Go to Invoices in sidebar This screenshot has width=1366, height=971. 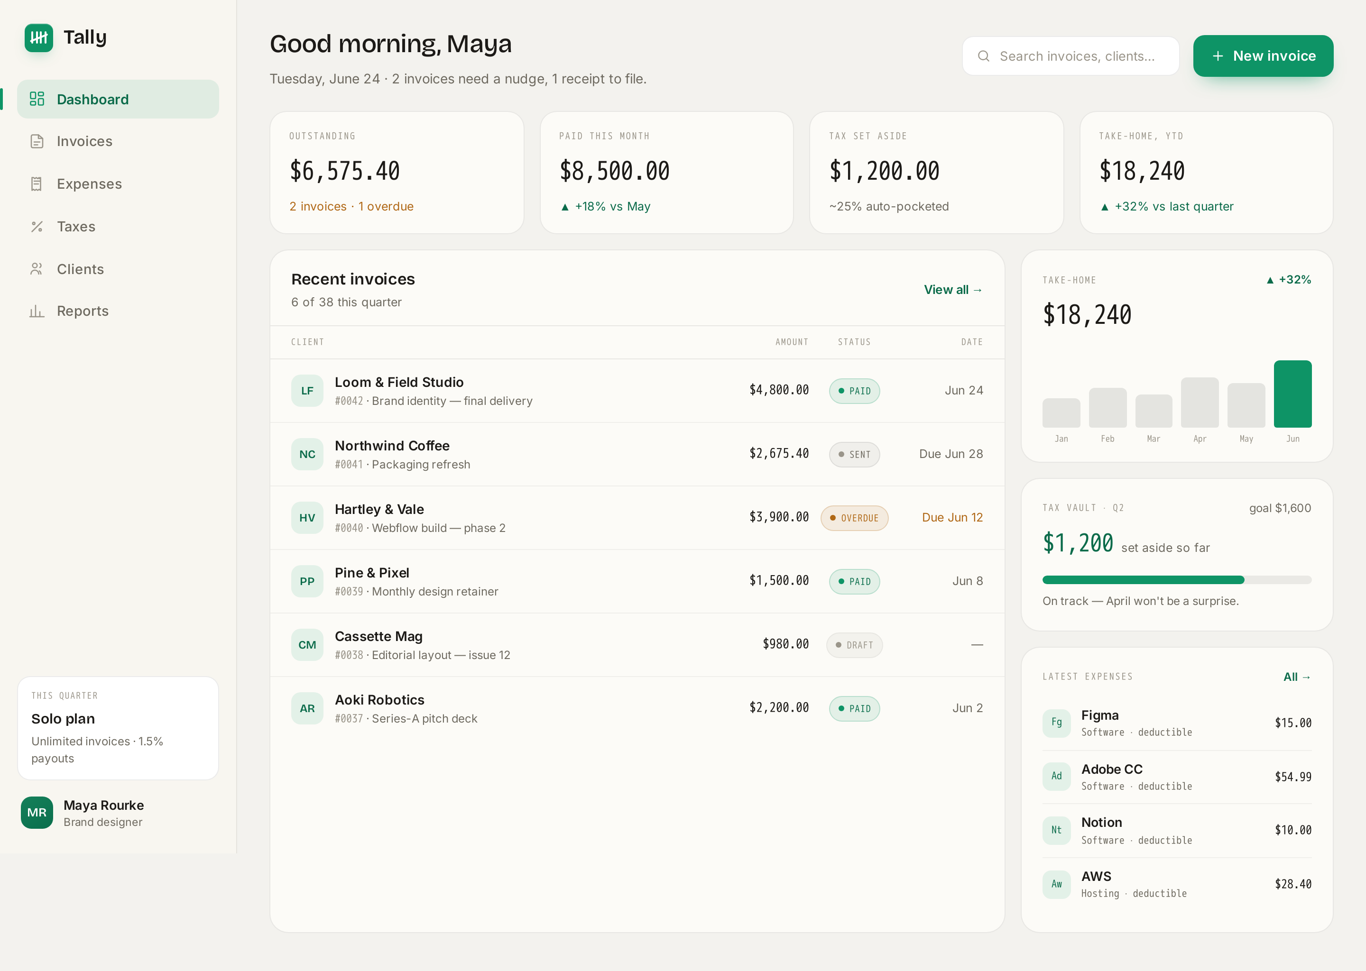coord(118,141)
